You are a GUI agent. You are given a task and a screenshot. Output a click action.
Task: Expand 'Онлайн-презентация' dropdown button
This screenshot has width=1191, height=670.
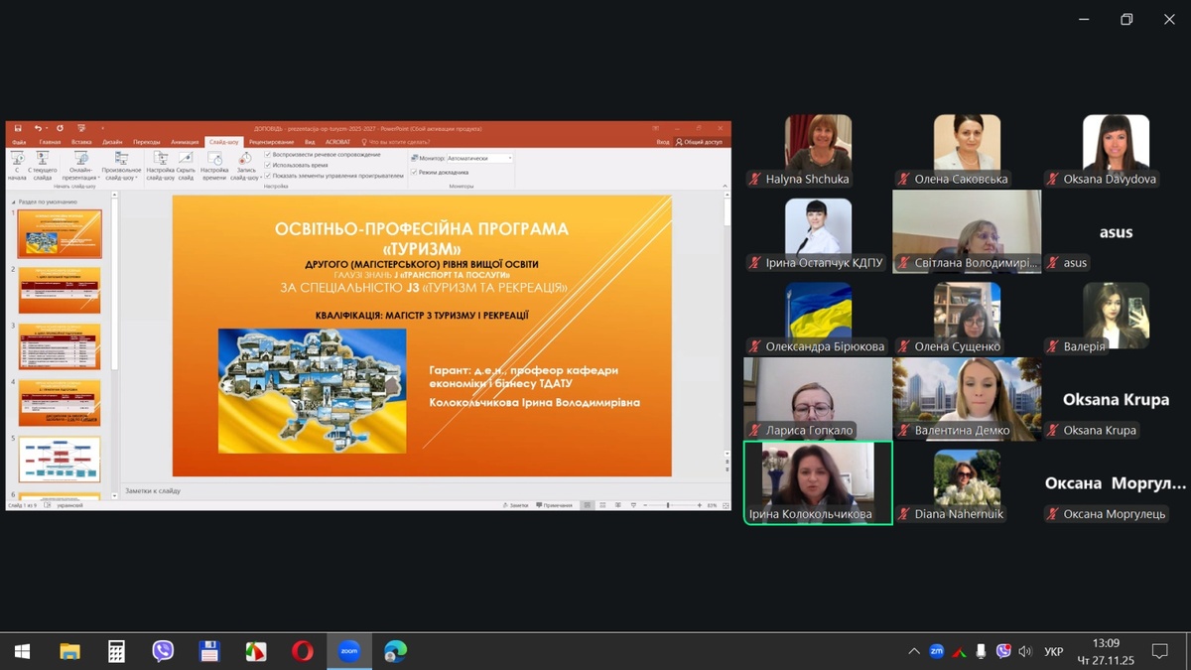click(x=81, y=165)
